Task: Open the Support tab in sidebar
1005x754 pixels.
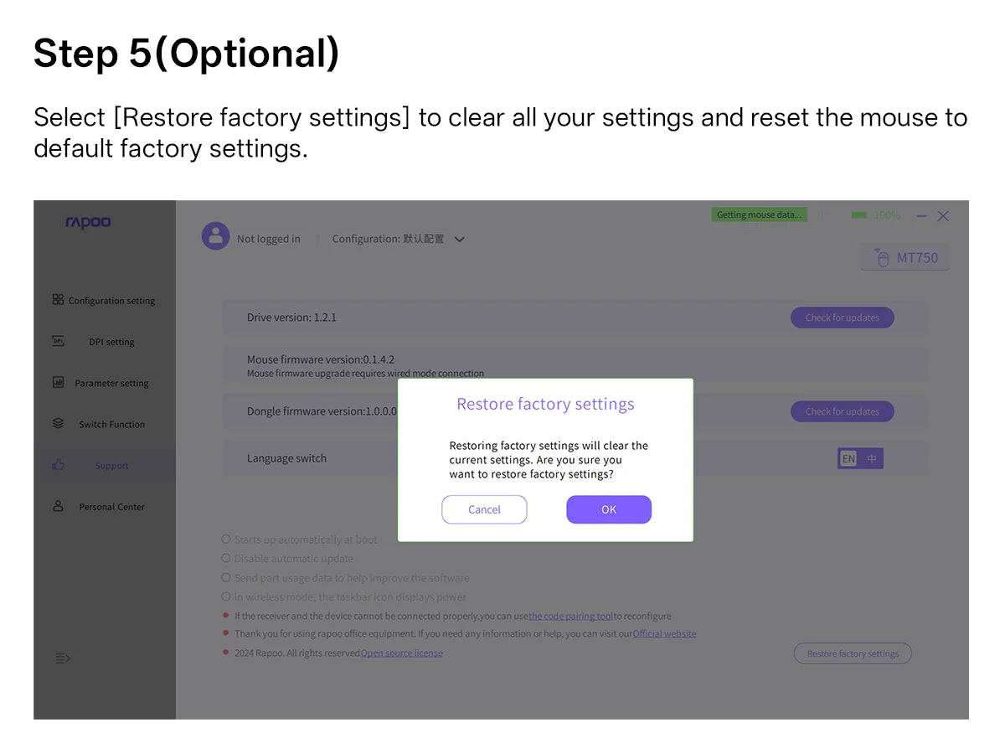Action: click(x=105, y=465)
